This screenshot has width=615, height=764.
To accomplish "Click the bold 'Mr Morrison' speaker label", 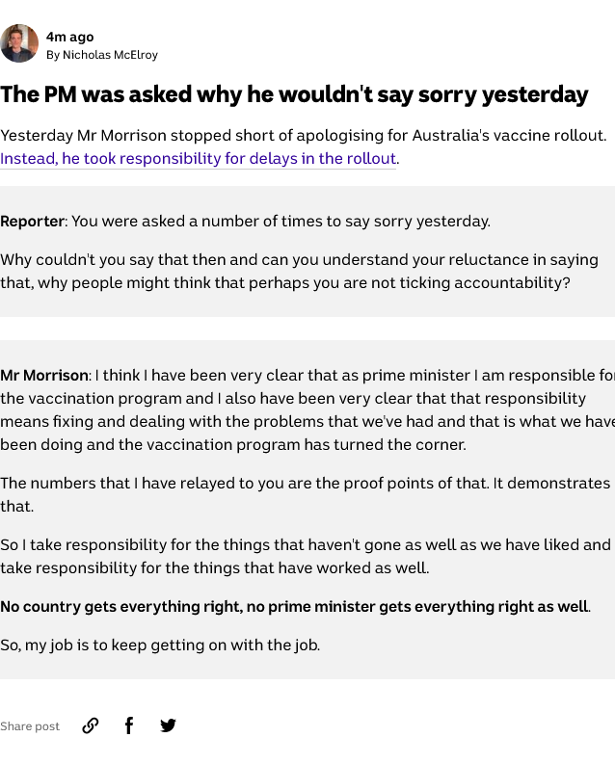I will pos(44,376).
